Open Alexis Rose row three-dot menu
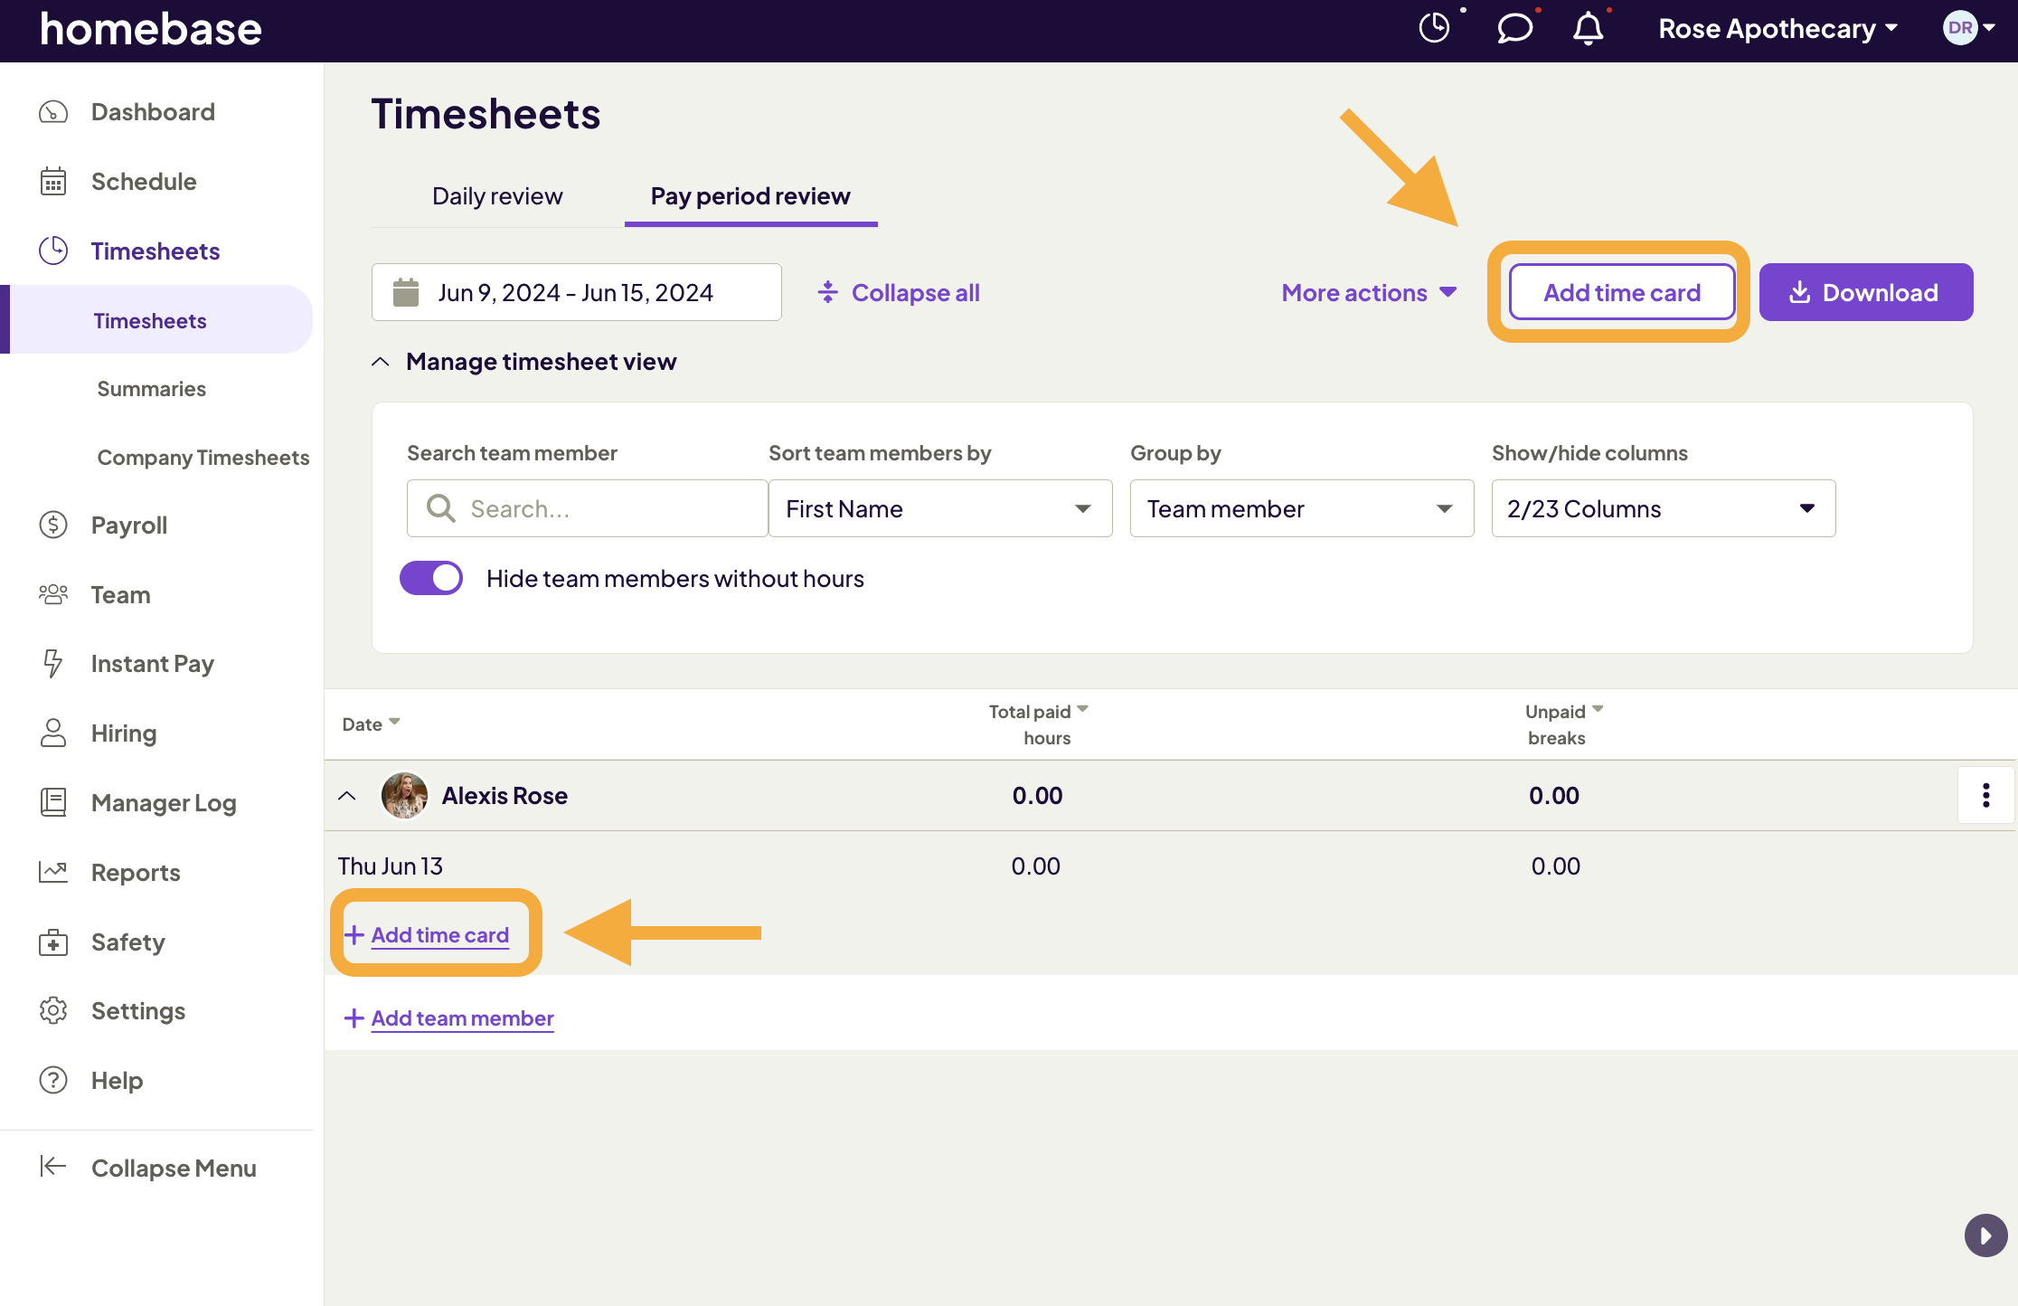Viewport: 2018px width, 1306px height. click(x=1985, y=795)
